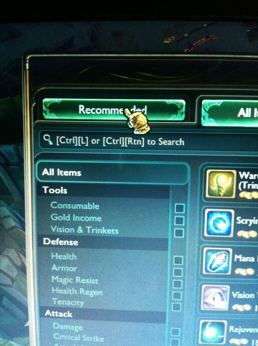Select the Warding Totem trinket icon
258x346 pixels.
pyautogui.click(x=221, y=184)
